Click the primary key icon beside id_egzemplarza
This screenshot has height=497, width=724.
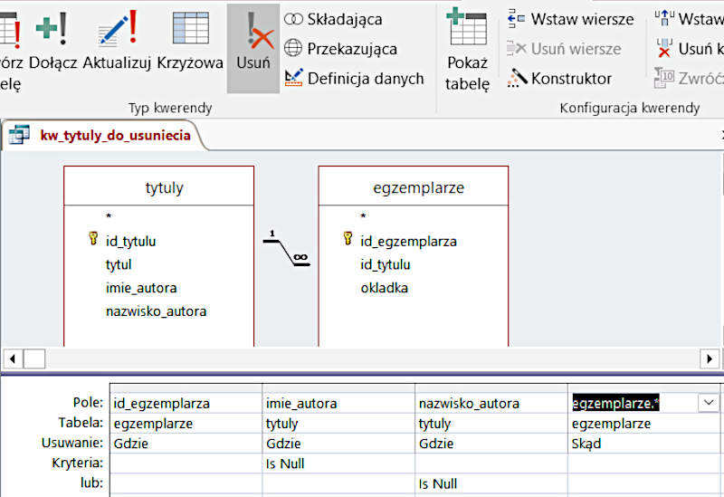348,239
